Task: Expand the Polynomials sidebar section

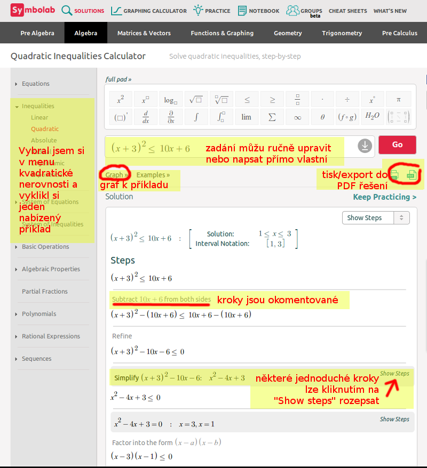Action: coord(39,314)
